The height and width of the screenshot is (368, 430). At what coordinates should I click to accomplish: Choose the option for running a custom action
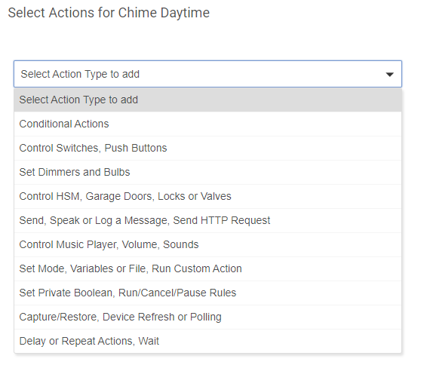207,268
